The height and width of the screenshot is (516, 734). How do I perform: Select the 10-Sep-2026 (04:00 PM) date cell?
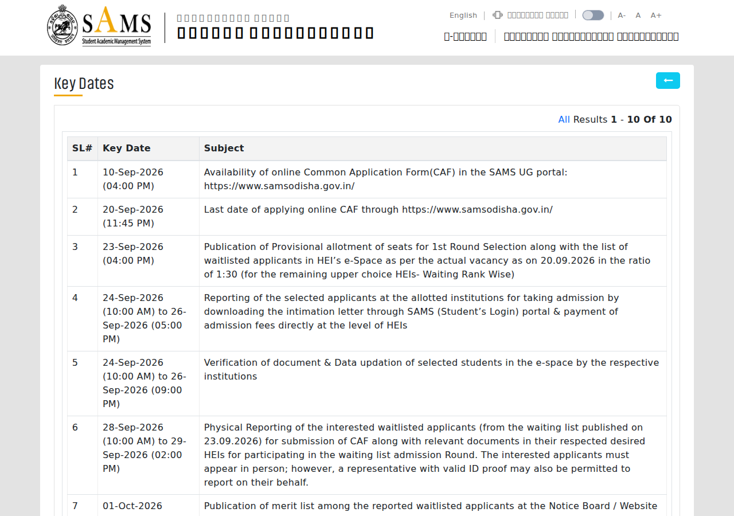pyautogui.click(x=149, y=179)
